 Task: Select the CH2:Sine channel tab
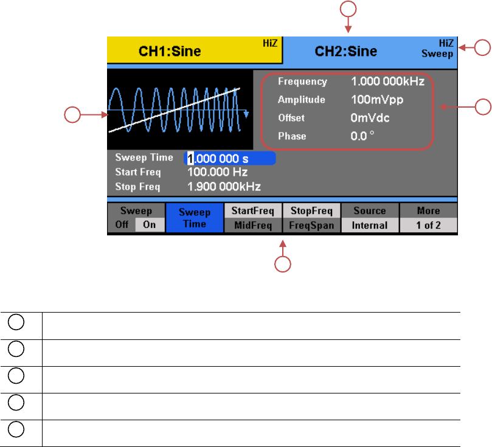click(x=370, y=52)
